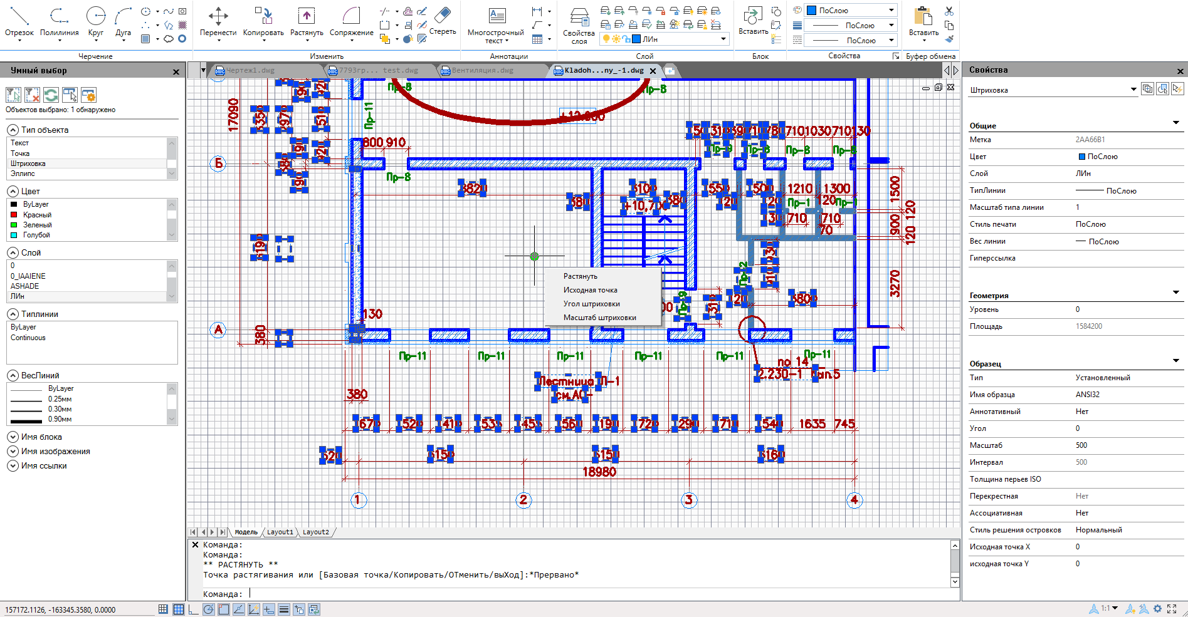Expand the Имя блока section
The height and width of the screenshot is (617, 1188).
(13, 437)
